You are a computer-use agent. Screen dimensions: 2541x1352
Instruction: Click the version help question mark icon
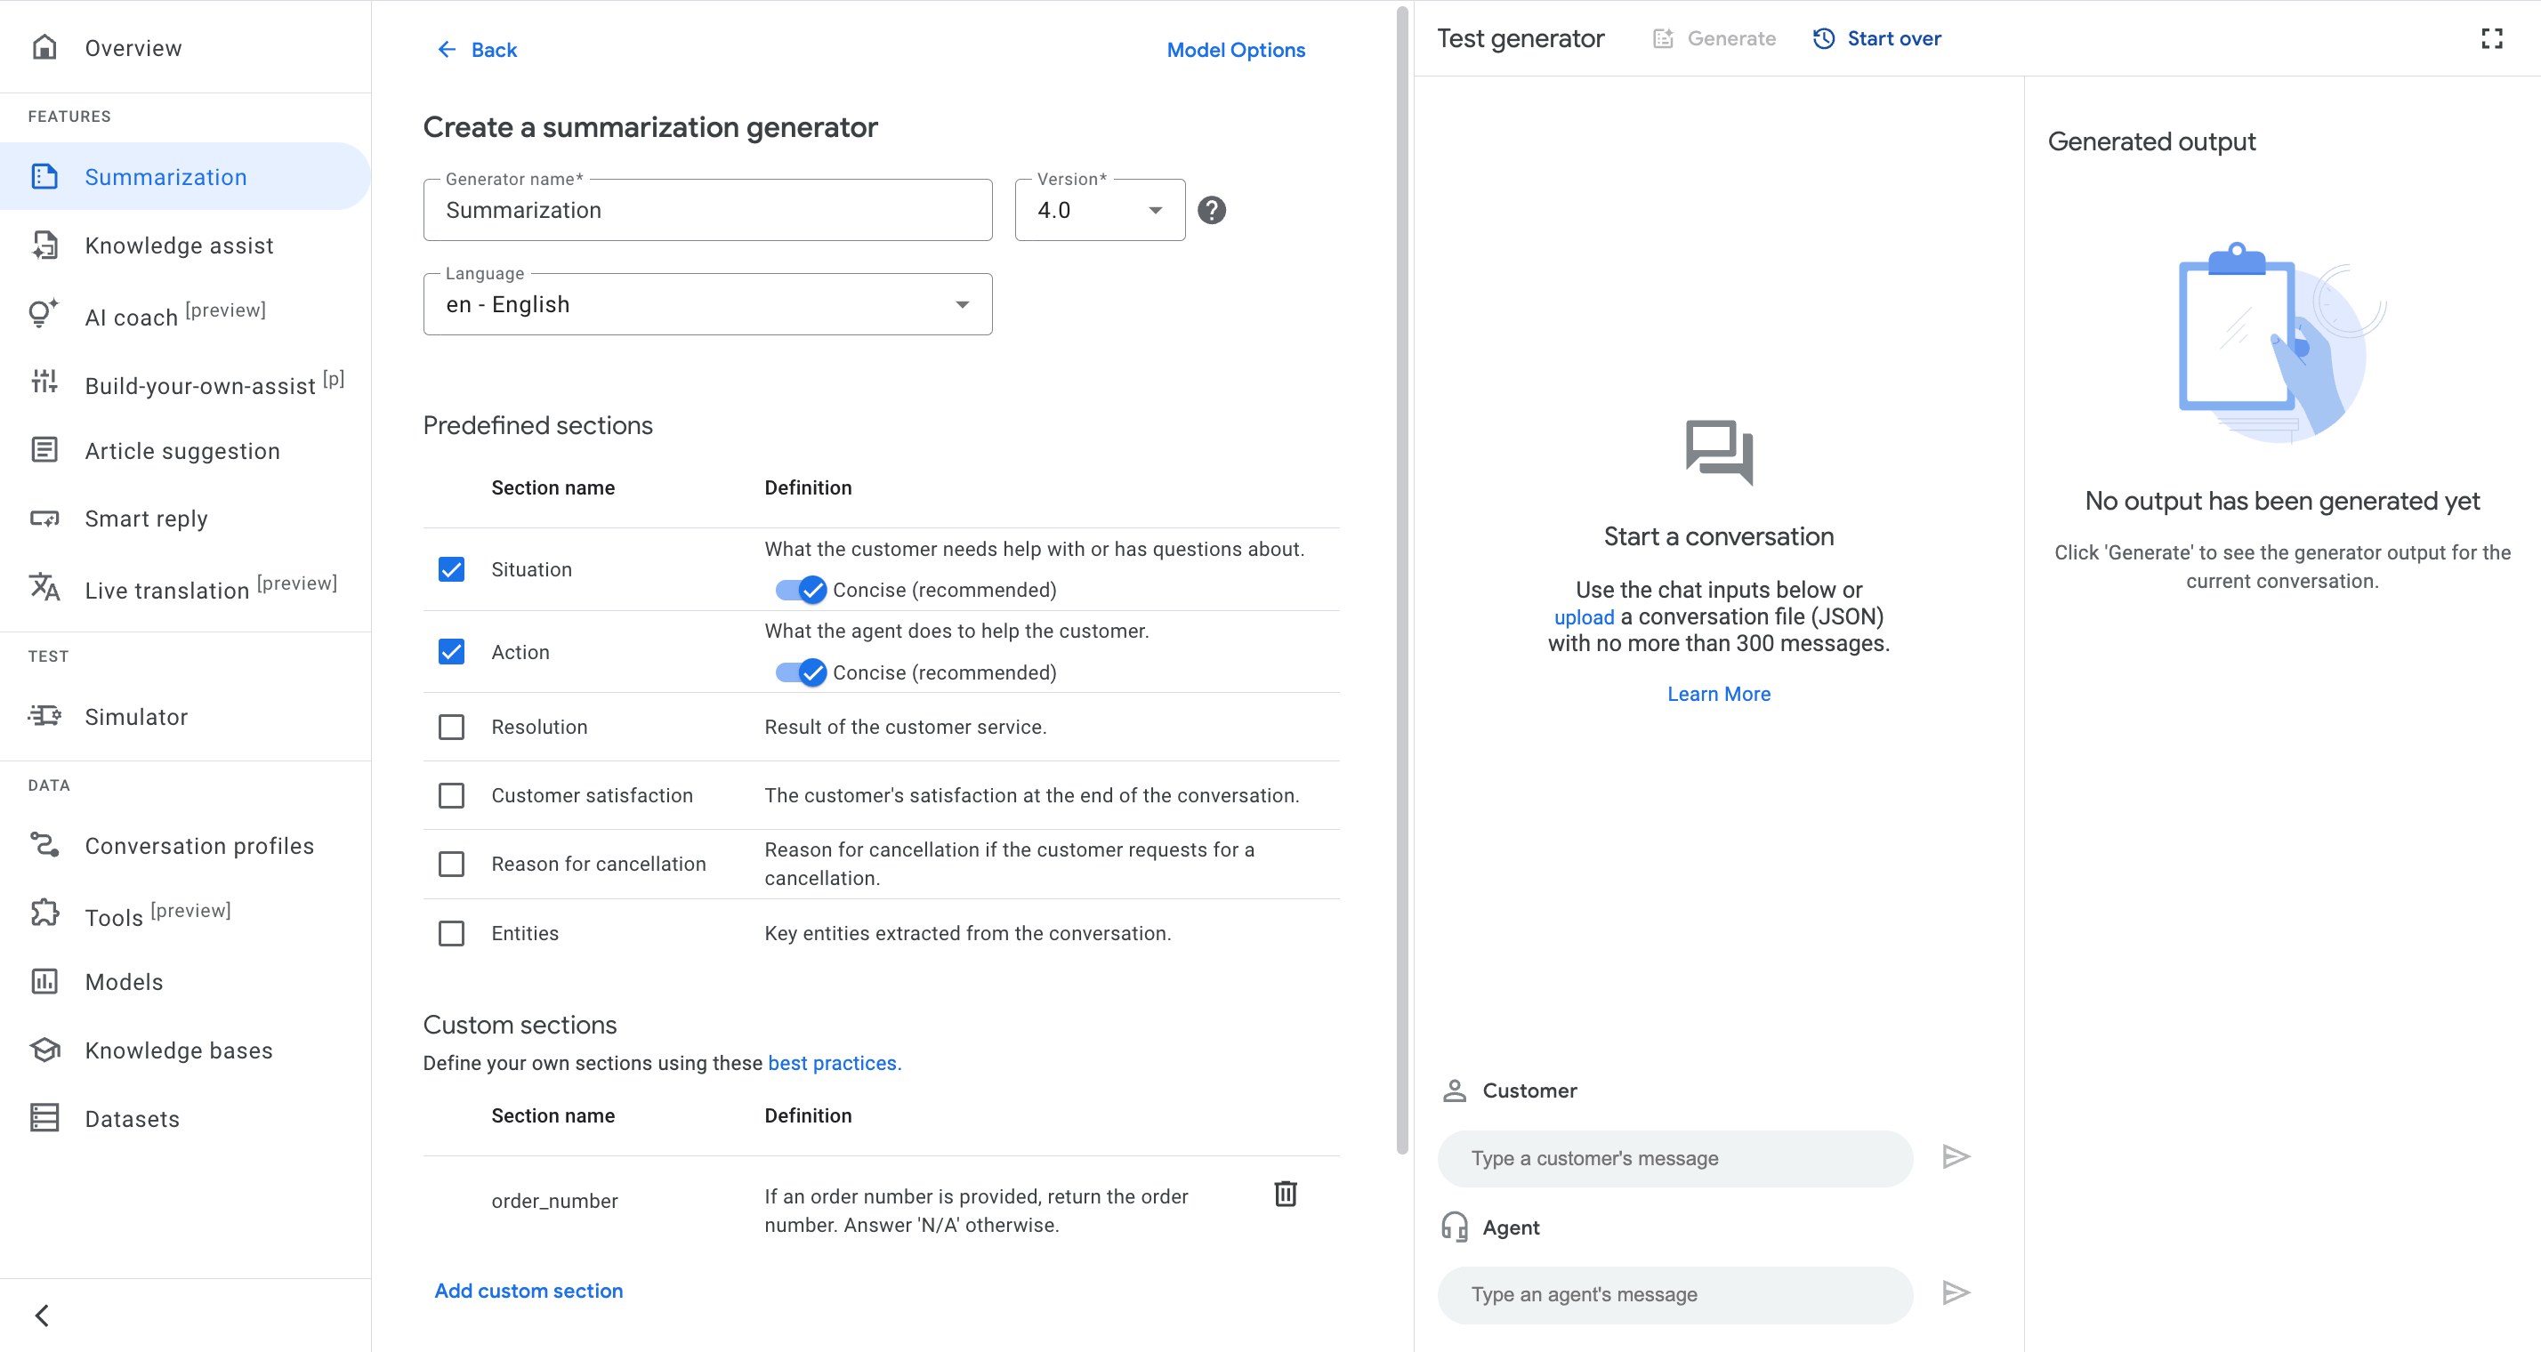click(x=1211, y=210)
